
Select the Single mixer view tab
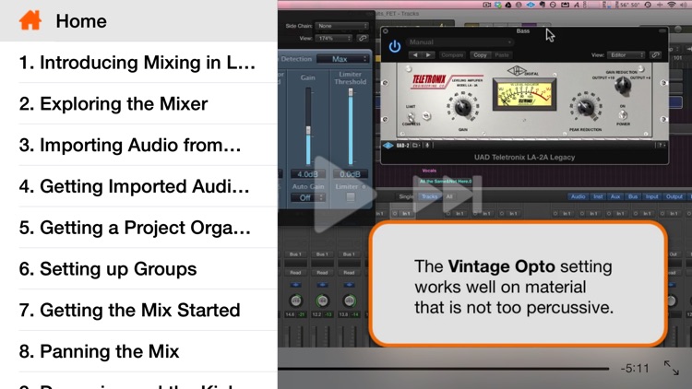407,196
